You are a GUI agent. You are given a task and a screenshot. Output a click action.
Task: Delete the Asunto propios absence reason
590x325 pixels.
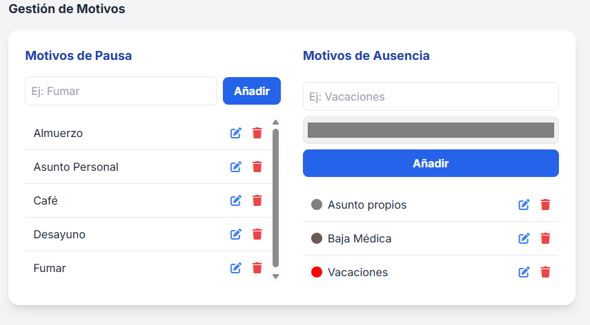point(545,205)
